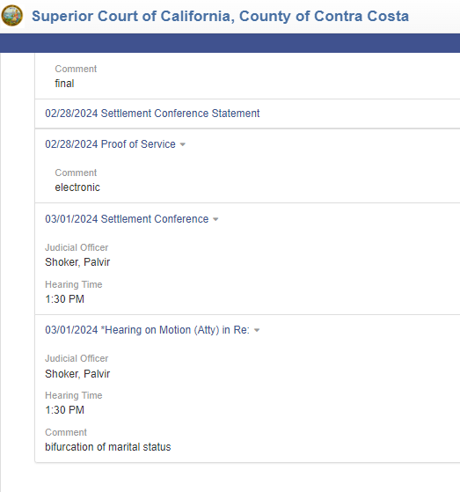Click the dark blue navigation bar

pos(230,43)
